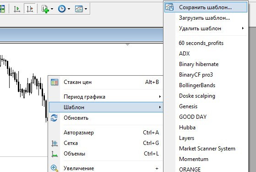This screenshot has width=256, height=172.
Task: Toggle the auto scroll chart icon
Action: click(17, 9)
